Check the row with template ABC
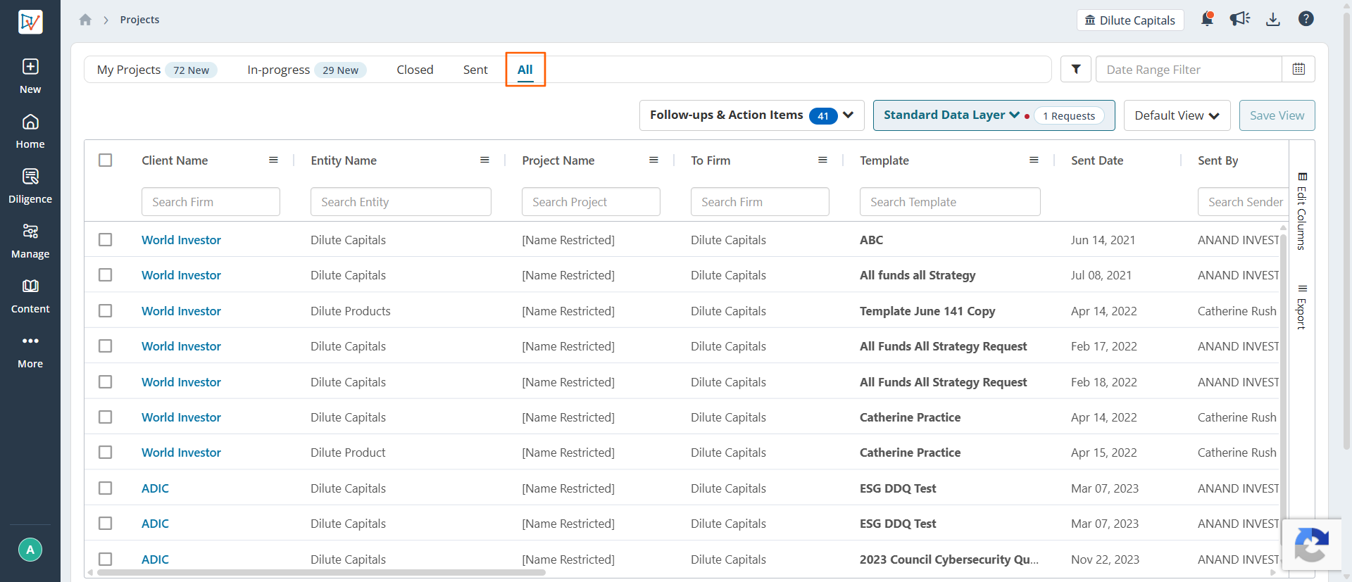 pyautogui.click(x=106, y=240)
